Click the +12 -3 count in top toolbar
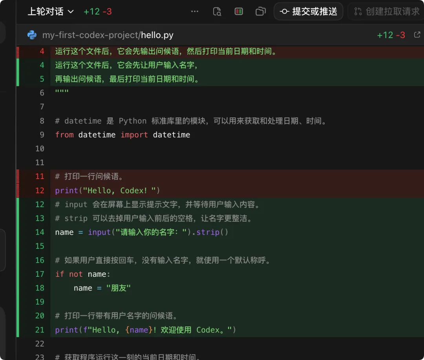 (x=98, y=12)
